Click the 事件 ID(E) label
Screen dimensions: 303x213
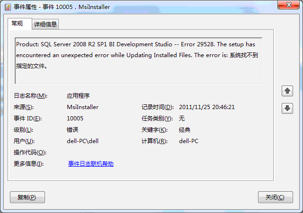point(27,119)
